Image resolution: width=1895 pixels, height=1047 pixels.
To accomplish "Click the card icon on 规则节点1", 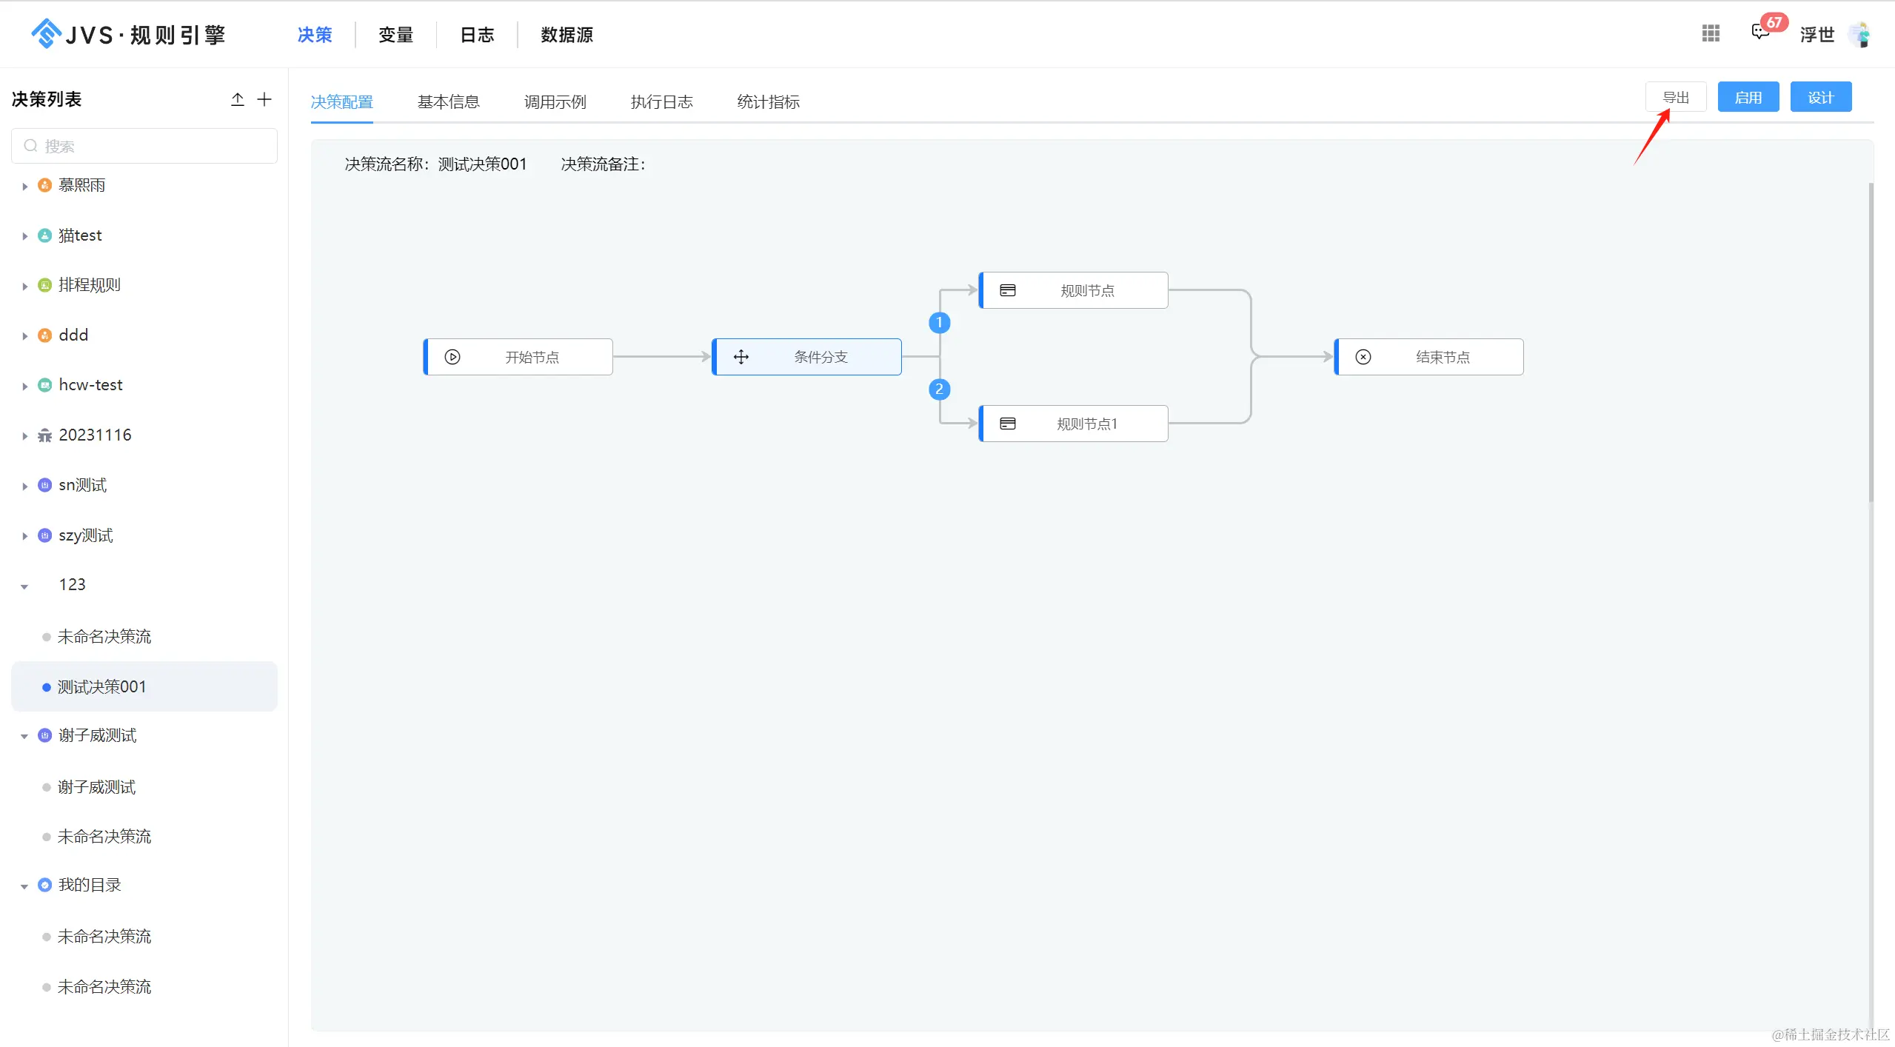I will [1008, 424].
